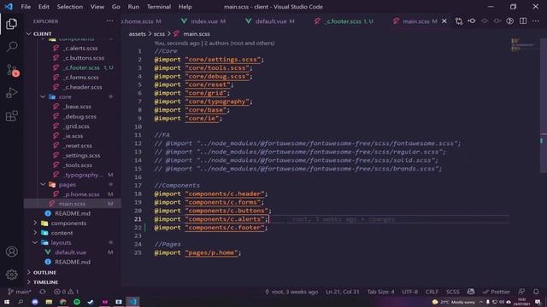Open the Help menu
Viewport: 547px width, 307px height.
(x=185, y=7)
